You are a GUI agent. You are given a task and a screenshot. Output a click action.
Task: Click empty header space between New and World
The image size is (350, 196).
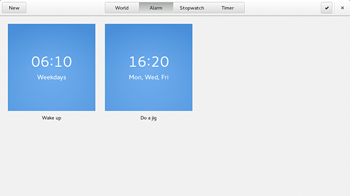pyautogui.click(x=65, y=8)
